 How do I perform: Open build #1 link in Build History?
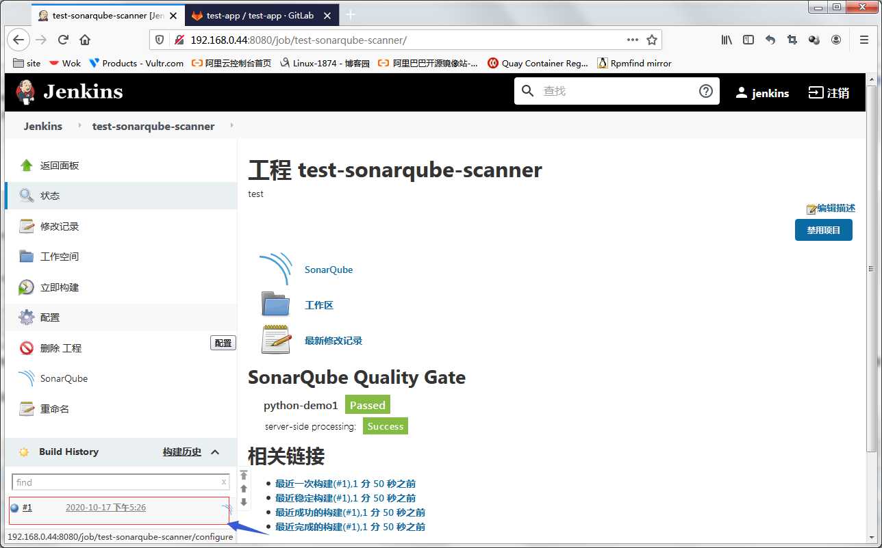point(27,508)
